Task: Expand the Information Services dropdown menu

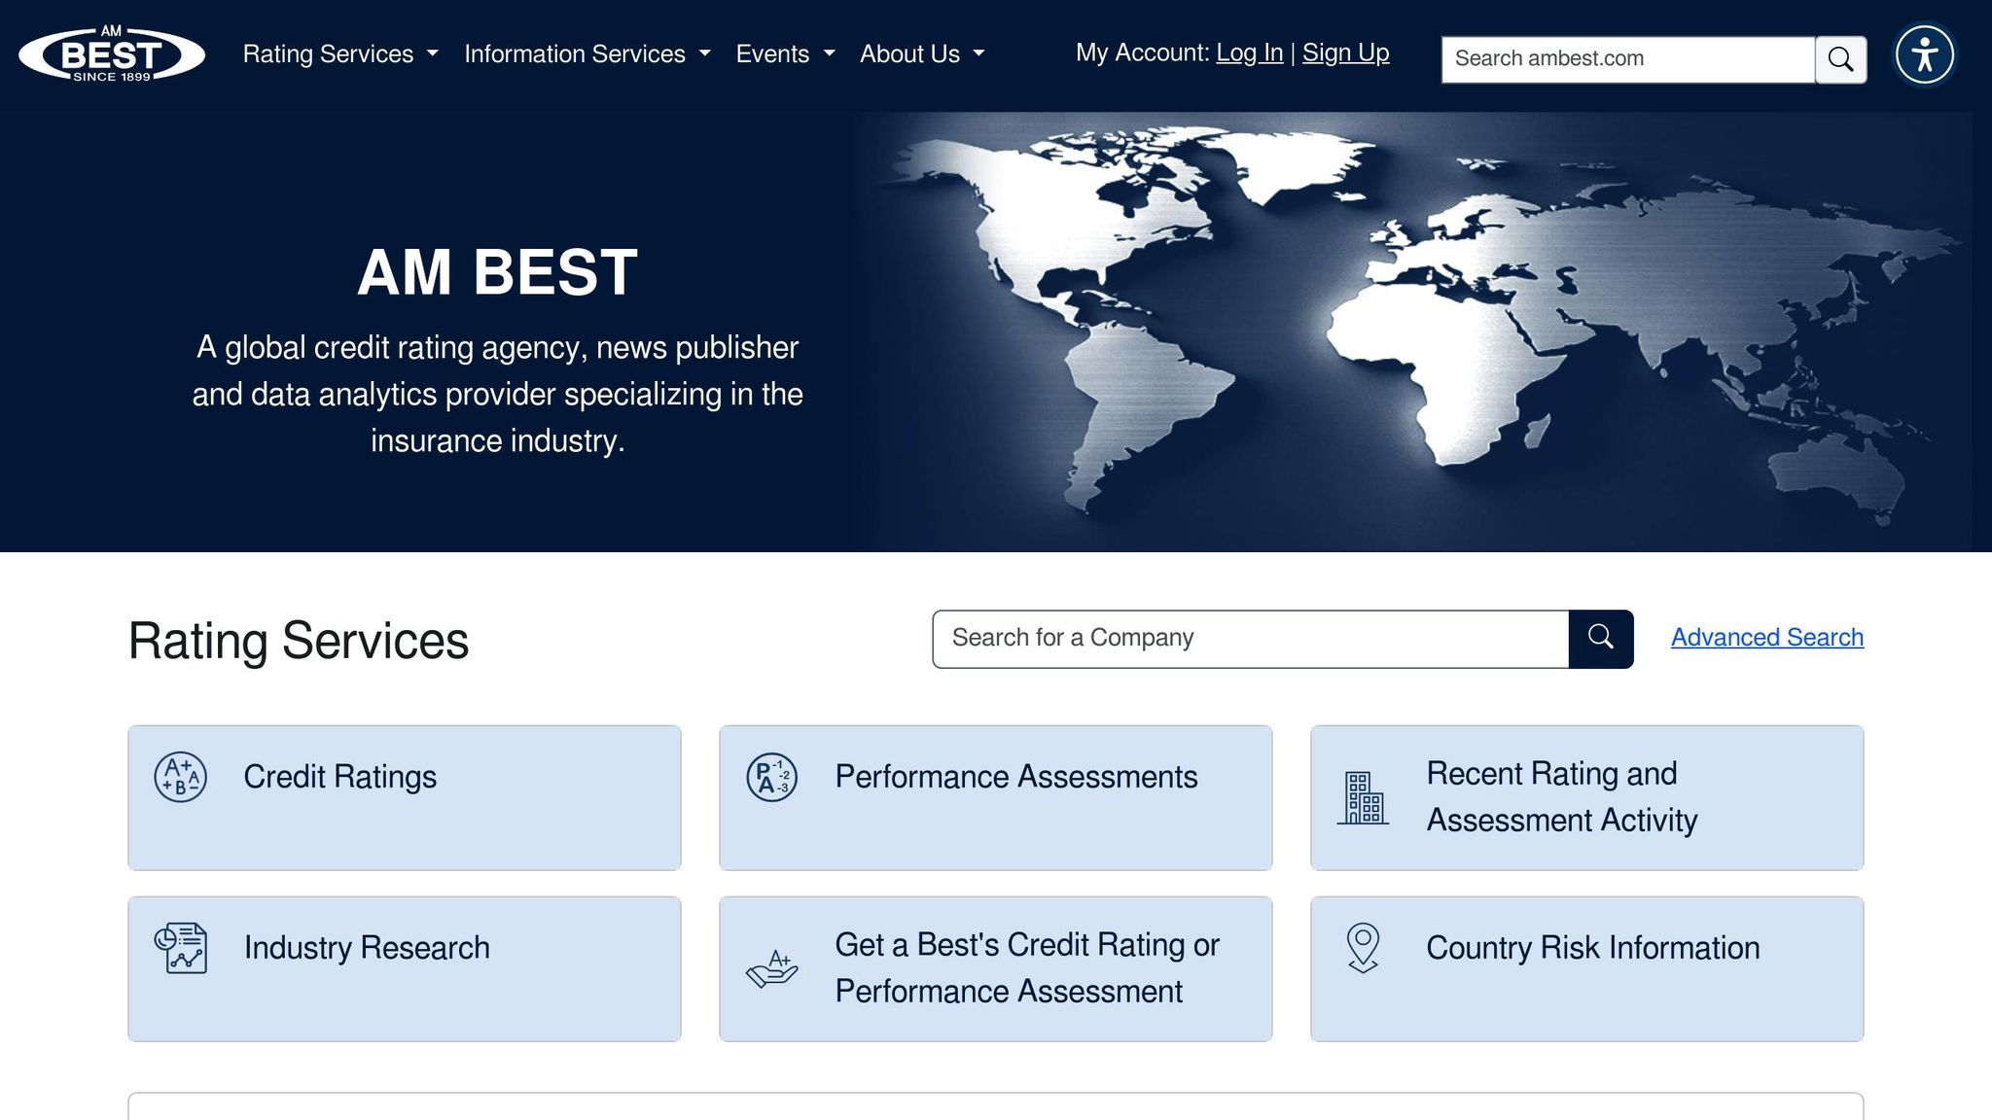Action: 587,54
